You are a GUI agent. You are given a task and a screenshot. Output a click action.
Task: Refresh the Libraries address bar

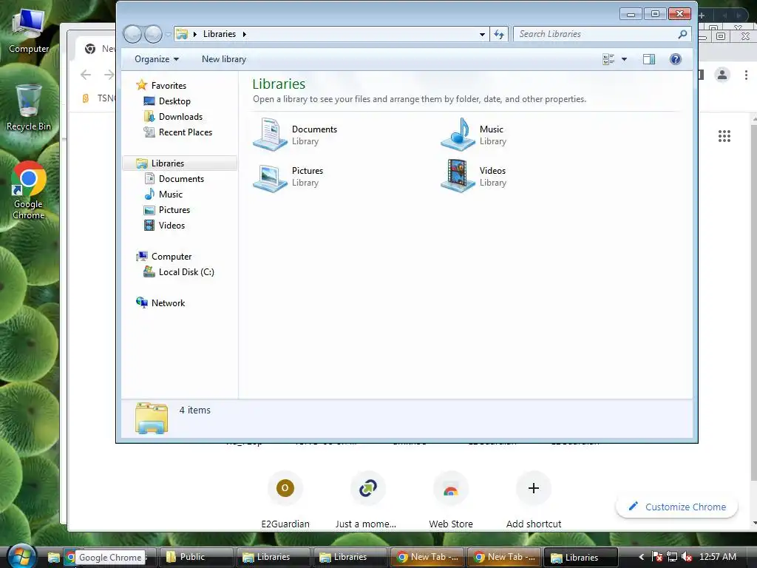tap(499, 34)
